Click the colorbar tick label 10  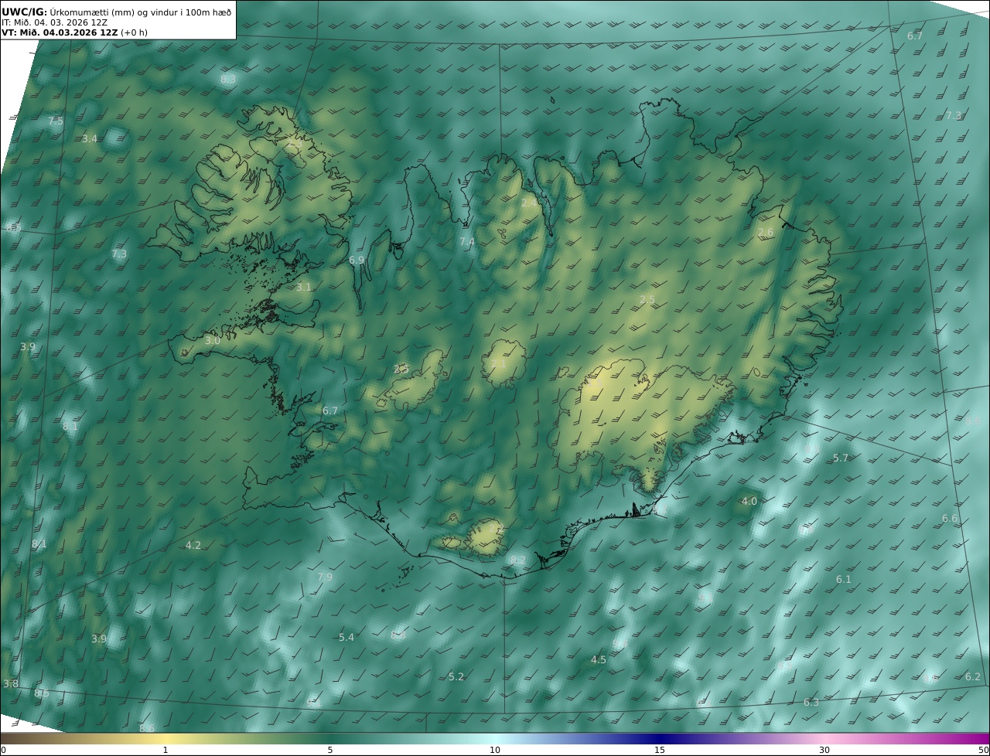(x=495, y=750)
